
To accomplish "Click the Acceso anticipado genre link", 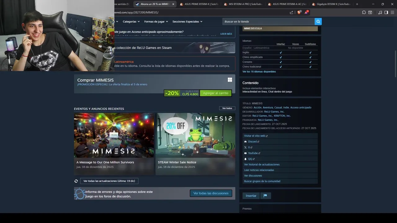I will pos(301,107).
